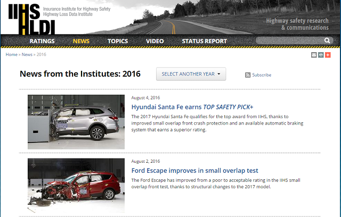Image resolution: width=341 pixels, height=217 pixels.
Task: Click the RSS feed icon beside Subscribe
Action: click(x=248, y=75)
